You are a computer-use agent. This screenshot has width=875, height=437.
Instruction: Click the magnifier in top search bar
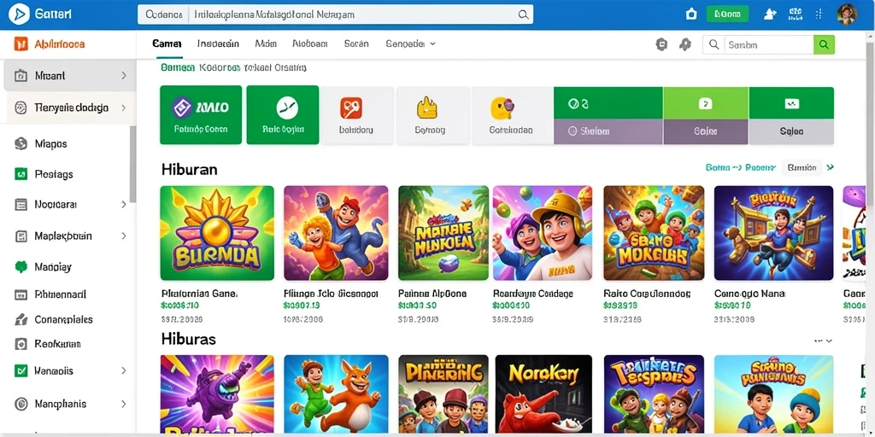pyautogui.click(x=523, y=15)
